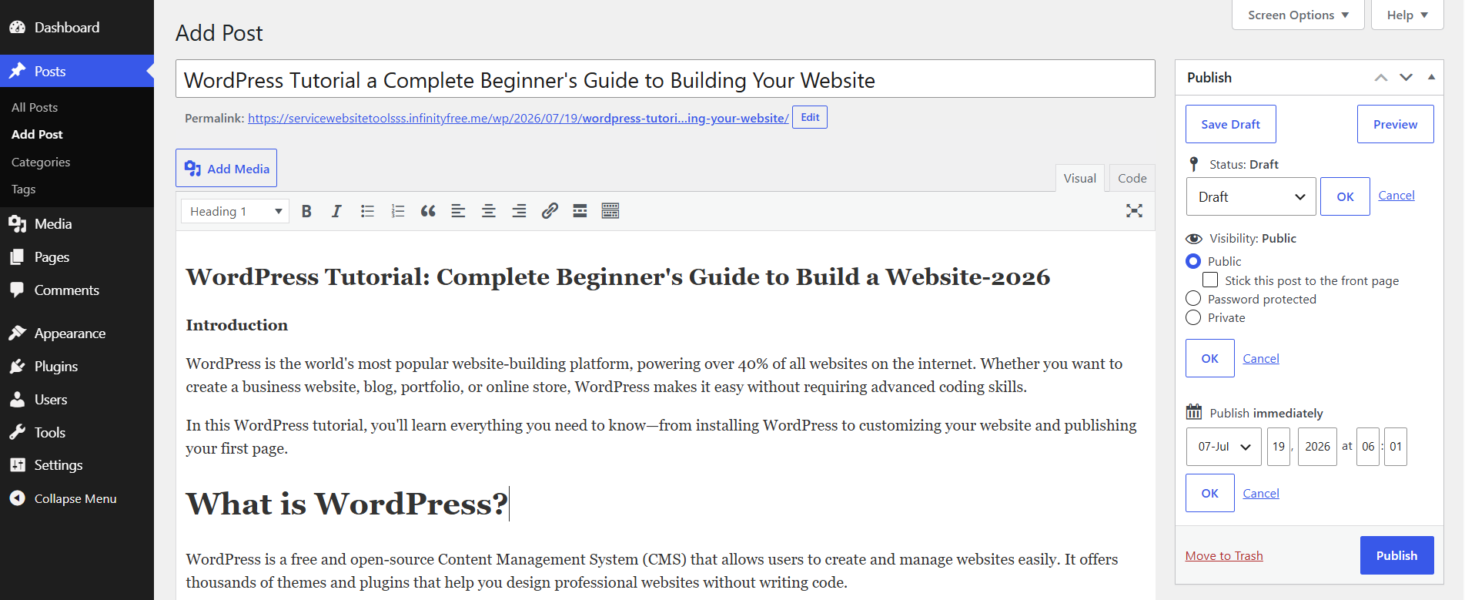Open the post permalink URL
This screenshot has height=600, width=1465.
[518, 119]
